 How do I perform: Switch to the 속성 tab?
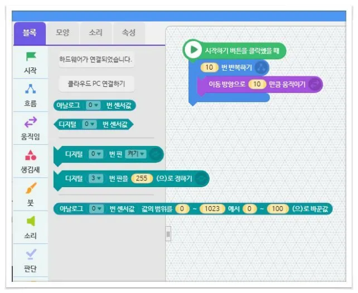point(129,33)
